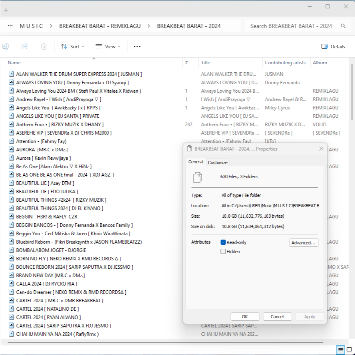Switch to the Customize tab
The image size is (355, 355).
[x=218, y=163]
